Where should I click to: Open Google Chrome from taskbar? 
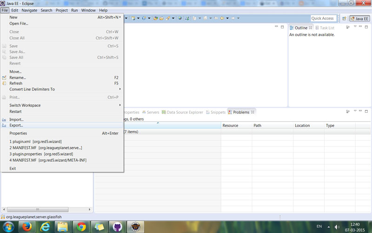pos(81,227)
